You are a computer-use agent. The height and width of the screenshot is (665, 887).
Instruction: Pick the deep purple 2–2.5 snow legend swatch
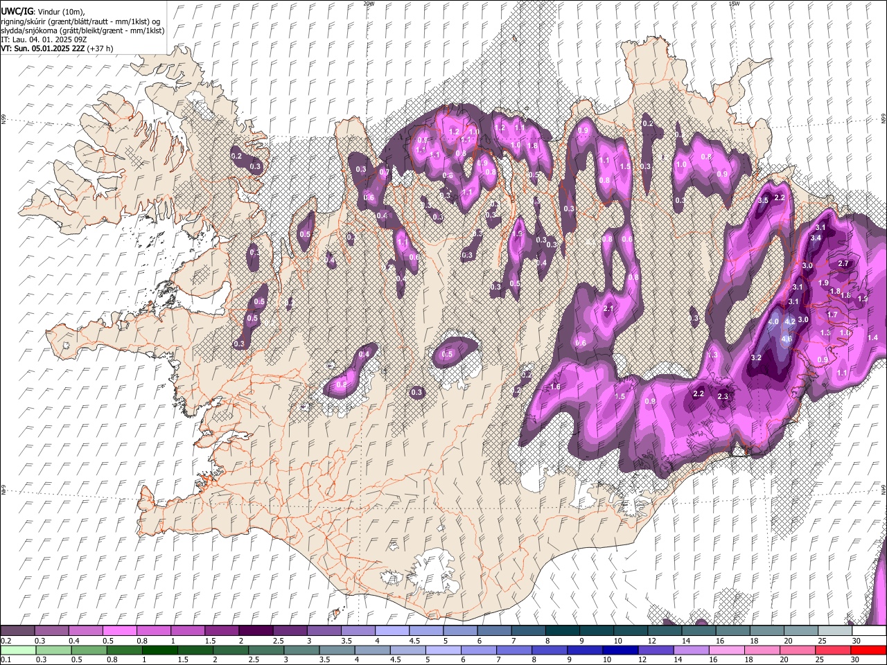(255, 631)
